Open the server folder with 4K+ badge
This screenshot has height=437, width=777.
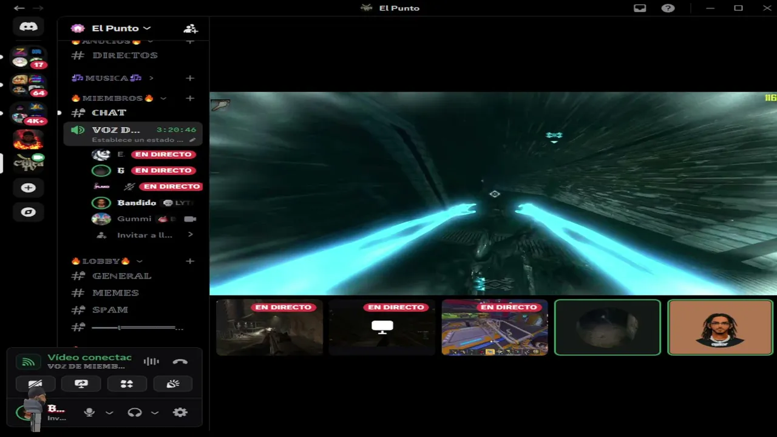click(x=28, y=113)
